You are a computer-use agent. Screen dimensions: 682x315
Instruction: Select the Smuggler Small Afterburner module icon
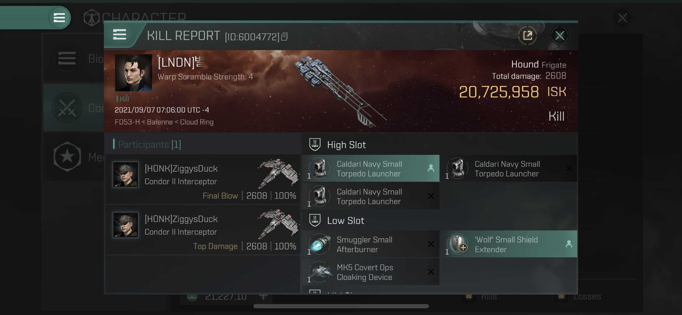tap(319, 244)
